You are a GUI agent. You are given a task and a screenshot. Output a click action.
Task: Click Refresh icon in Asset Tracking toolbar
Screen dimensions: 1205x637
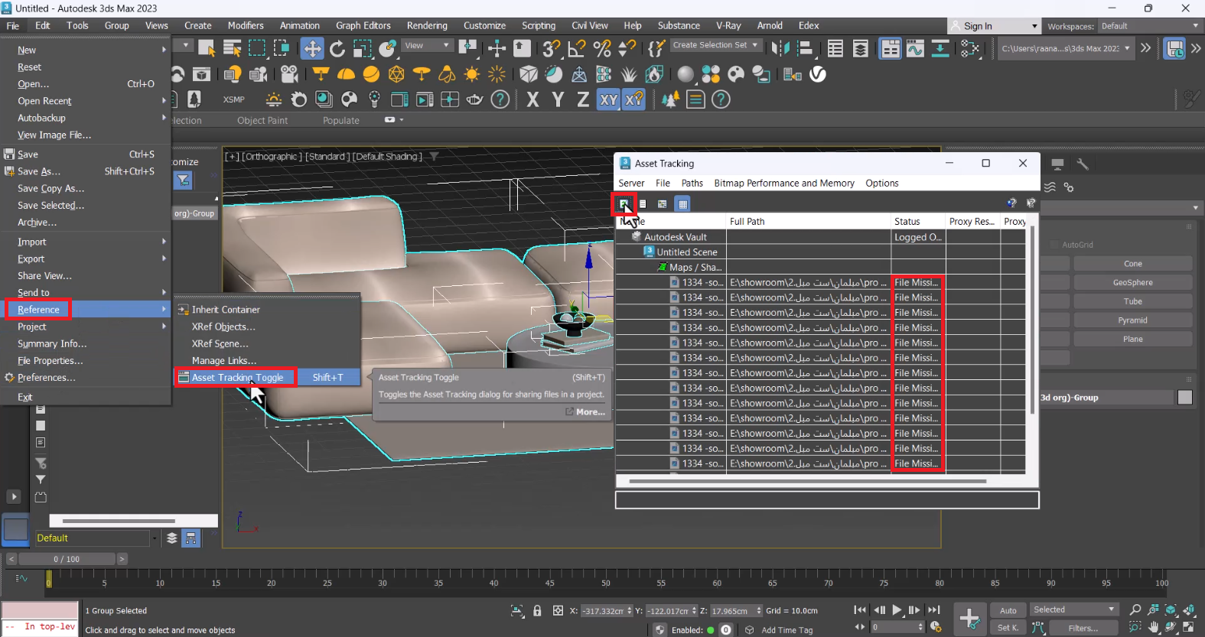point(624,203)
